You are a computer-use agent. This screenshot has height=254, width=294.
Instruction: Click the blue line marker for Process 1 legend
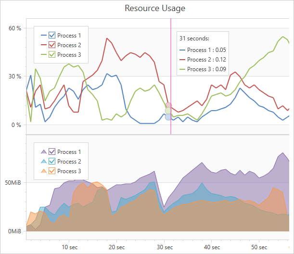click(44, 35)
